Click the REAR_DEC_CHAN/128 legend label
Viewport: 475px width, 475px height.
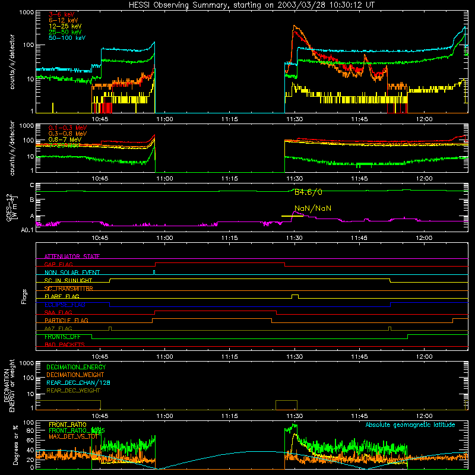78,382
